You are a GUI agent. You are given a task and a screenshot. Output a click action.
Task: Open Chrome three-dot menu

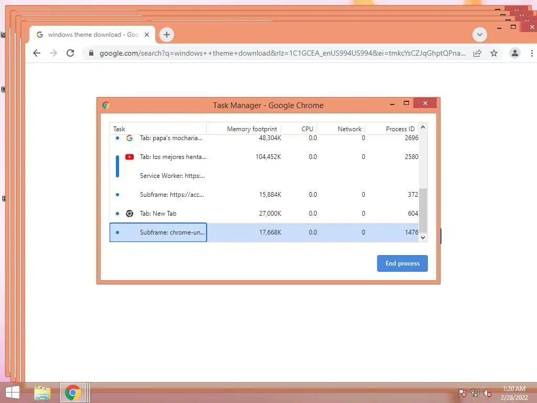coord(532,53)
